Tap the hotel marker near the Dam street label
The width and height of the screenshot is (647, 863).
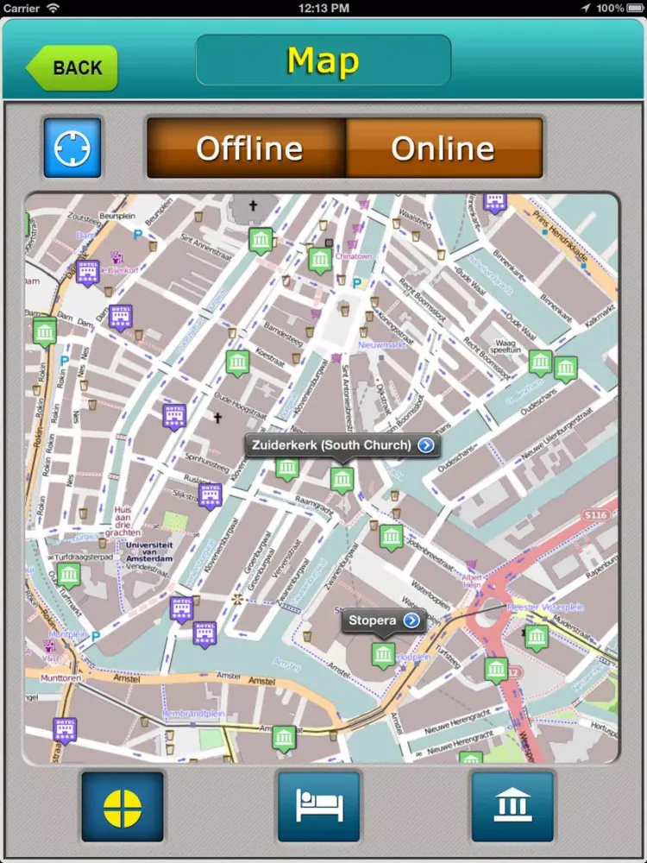[121, 318]
